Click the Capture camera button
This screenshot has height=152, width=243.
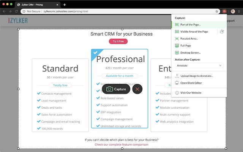pyautogui.click(x=116, y=89)
